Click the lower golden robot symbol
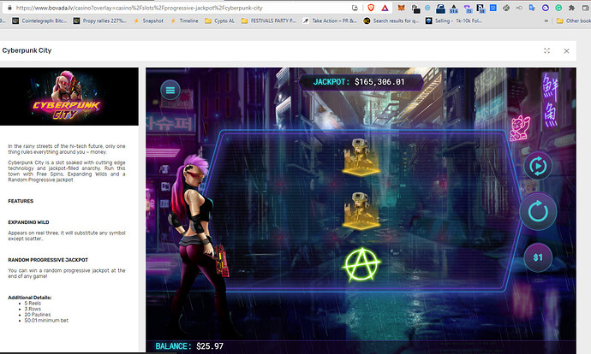 click(361, 210)
